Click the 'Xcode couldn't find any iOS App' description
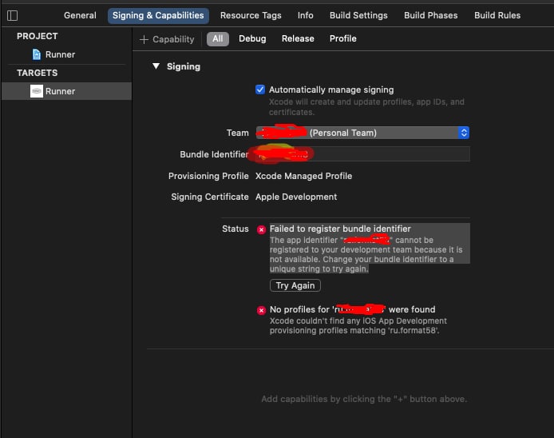The height and width of the screenshot is (438, 554). pyautogui.click(x=358, y=326)
